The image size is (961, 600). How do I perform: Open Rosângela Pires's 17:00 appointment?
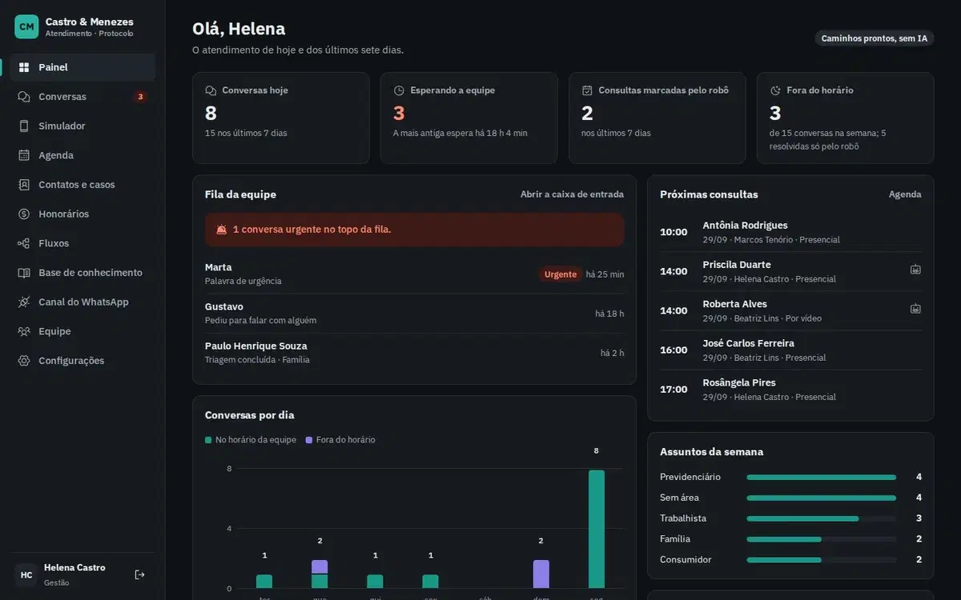tap(790, 389)
